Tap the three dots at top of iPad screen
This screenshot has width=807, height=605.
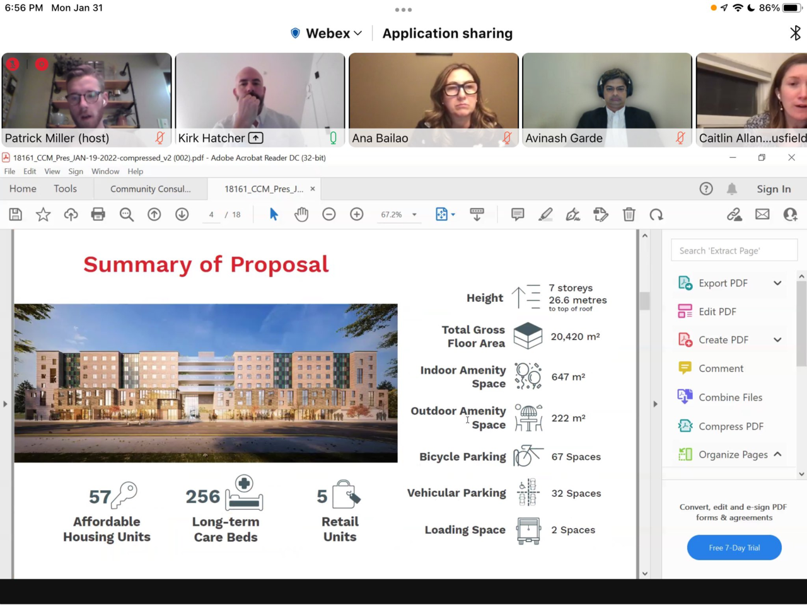point(403,9)
